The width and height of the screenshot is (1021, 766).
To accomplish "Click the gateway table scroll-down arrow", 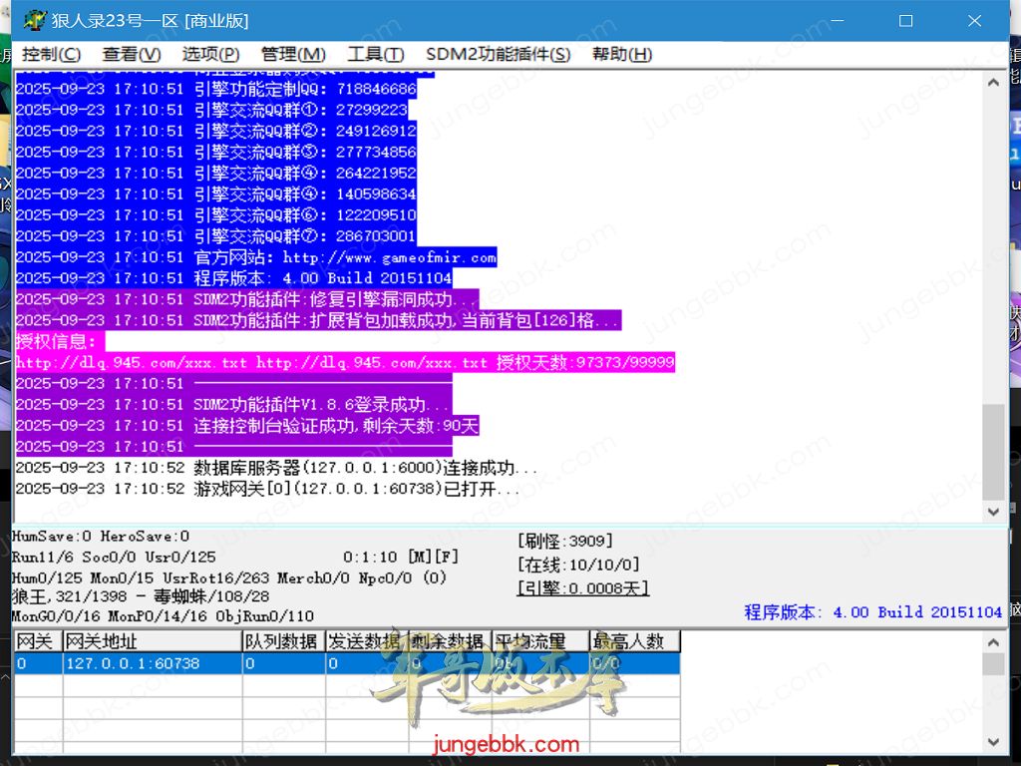I will tap(993, 742).
